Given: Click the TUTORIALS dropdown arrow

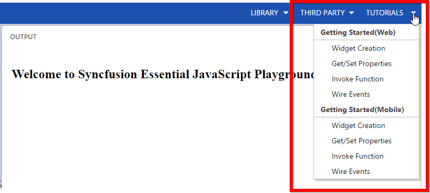Looking at the screenshot, I should click(414, 13).
